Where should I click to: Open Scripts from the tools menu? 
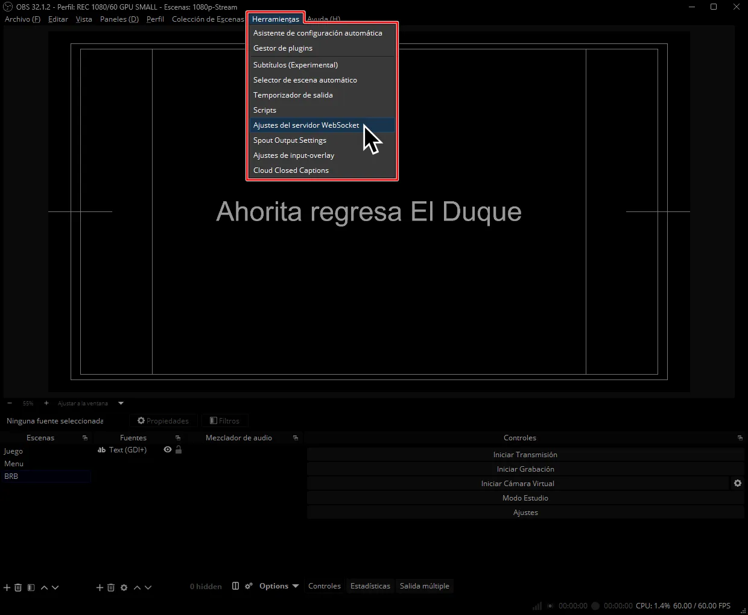point(322,110)
